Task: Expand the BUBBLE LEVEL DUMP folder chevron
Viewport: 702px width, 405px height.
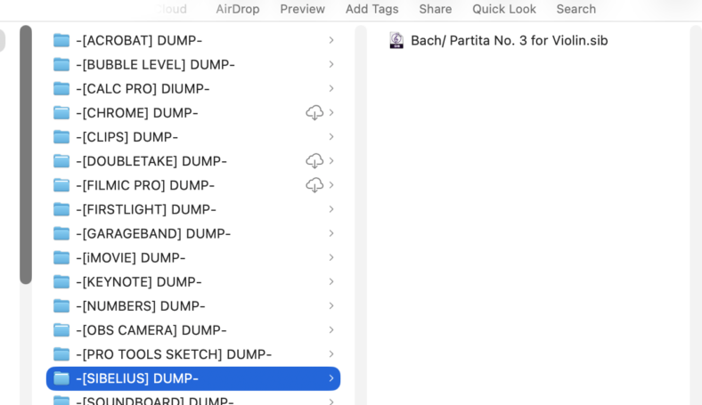Action: pyautogui.click(x=331, y=64)
